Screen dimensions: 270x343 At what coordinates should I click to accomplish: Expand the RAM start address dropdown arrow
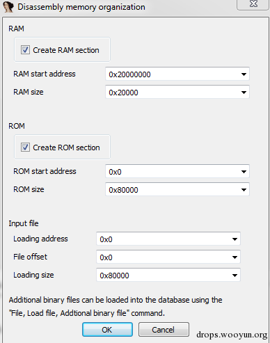click(244, 74)
